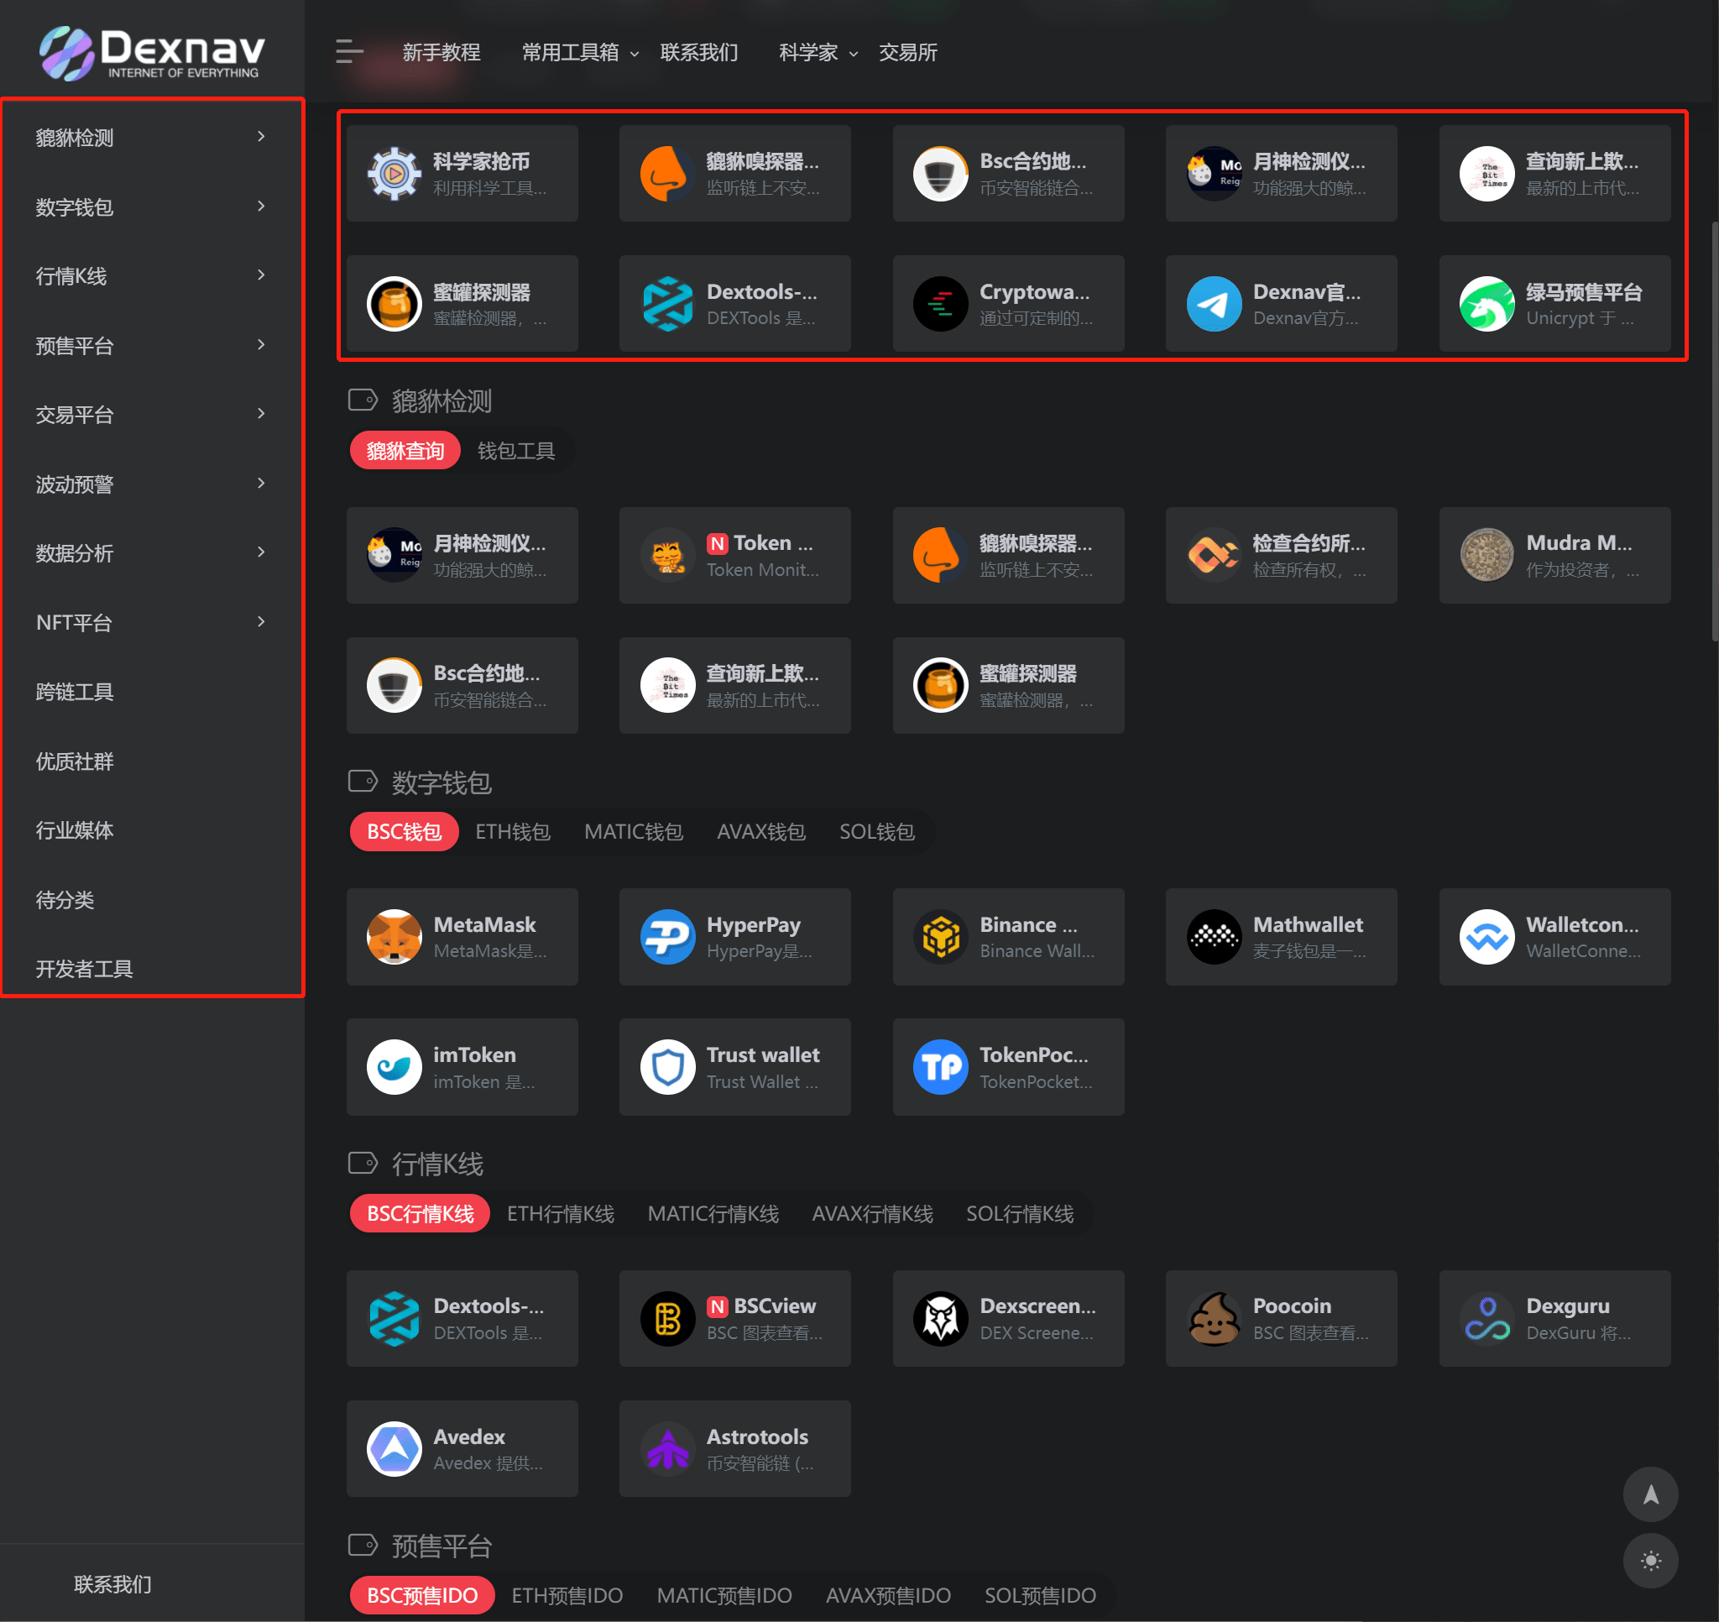Image resolution: width=1719 pixels, height=1622 pixels.
Task: Open 联系我们 in top navigation
Action: pyautogui.click(x=698, y=53)
